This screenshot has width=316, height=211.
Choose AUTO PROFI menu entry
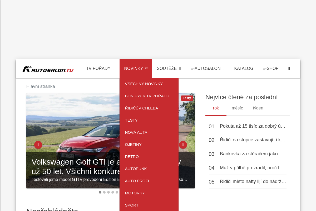pyautogui.click(x=149, y=181)
